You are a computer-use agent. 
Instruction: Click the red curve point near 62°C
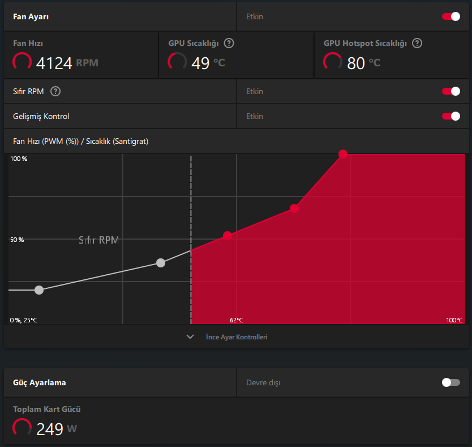[228, 236]
